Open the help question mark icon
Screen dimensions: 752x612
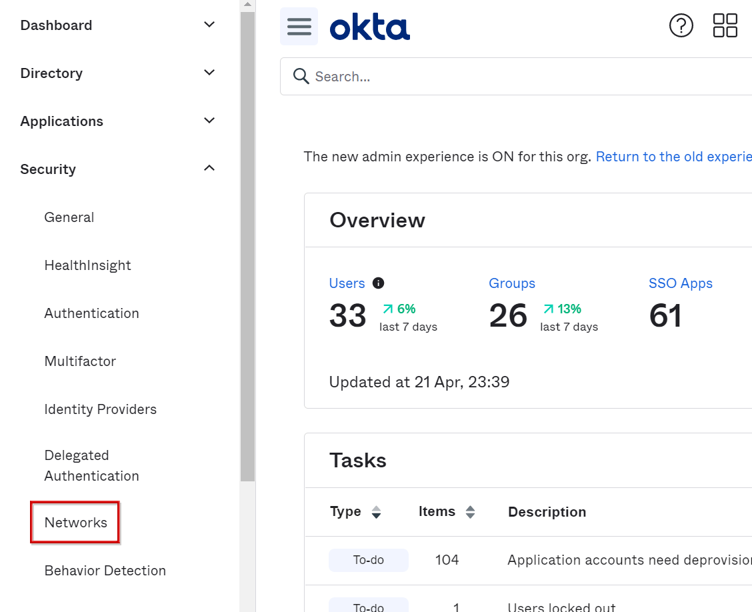pyautogui.click(x=681, y=26)
